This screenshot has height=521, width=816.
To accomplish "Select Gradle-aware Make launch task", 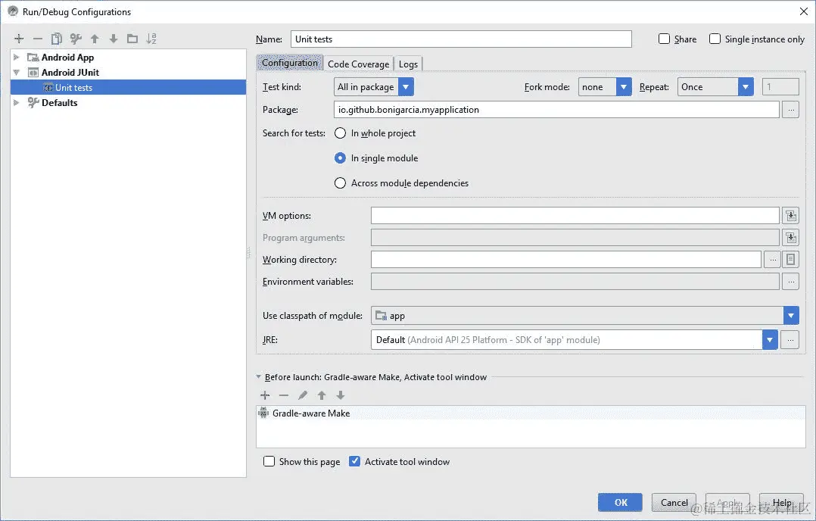I will pyautogui.click(x=531, y=413).
